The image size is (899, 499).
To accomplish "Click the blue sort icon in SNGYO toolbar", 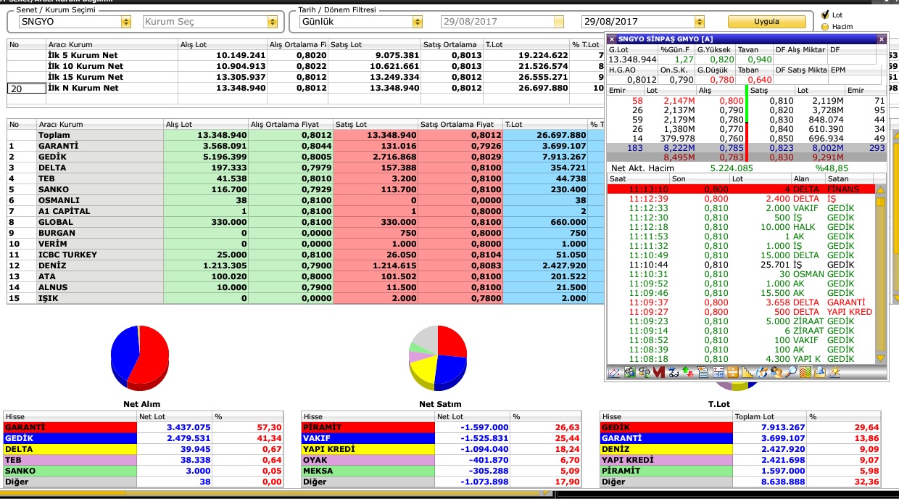I will (x=674, y=373).
